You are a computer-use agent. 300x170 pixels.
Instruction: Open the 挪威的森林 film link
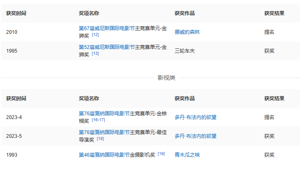pos(187,32)
